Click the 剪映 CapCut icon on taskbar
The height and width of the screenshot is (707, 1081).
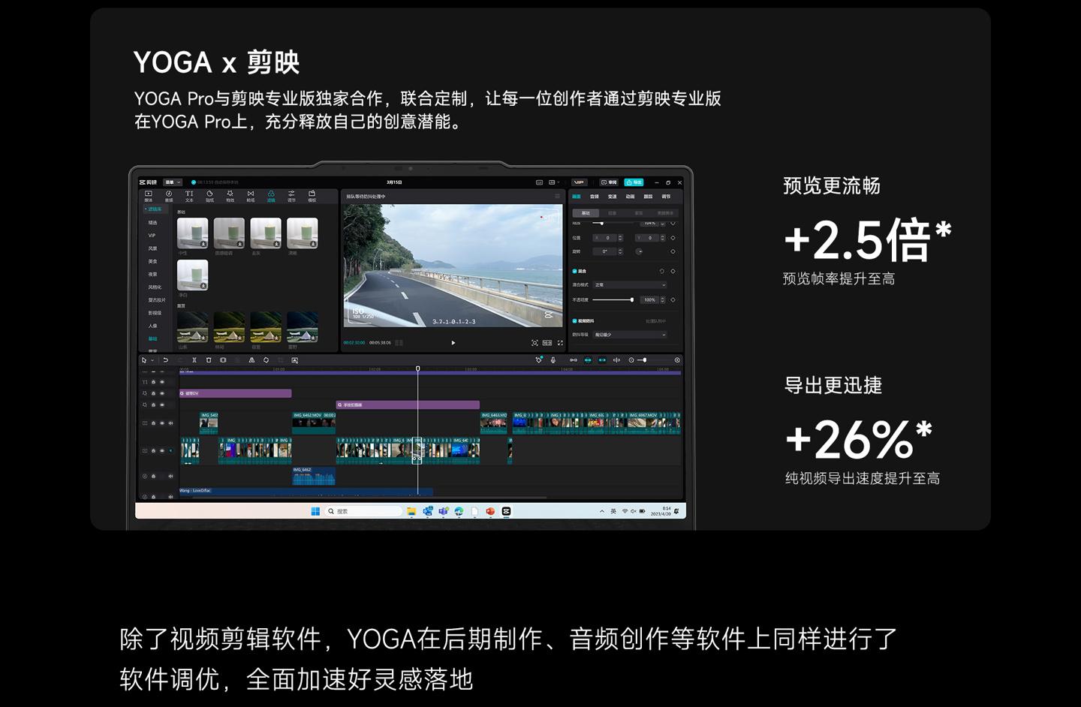[506, 511]
